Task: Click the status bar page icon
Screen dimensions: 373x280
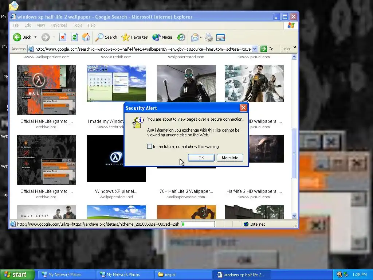Action: (13, 224)
